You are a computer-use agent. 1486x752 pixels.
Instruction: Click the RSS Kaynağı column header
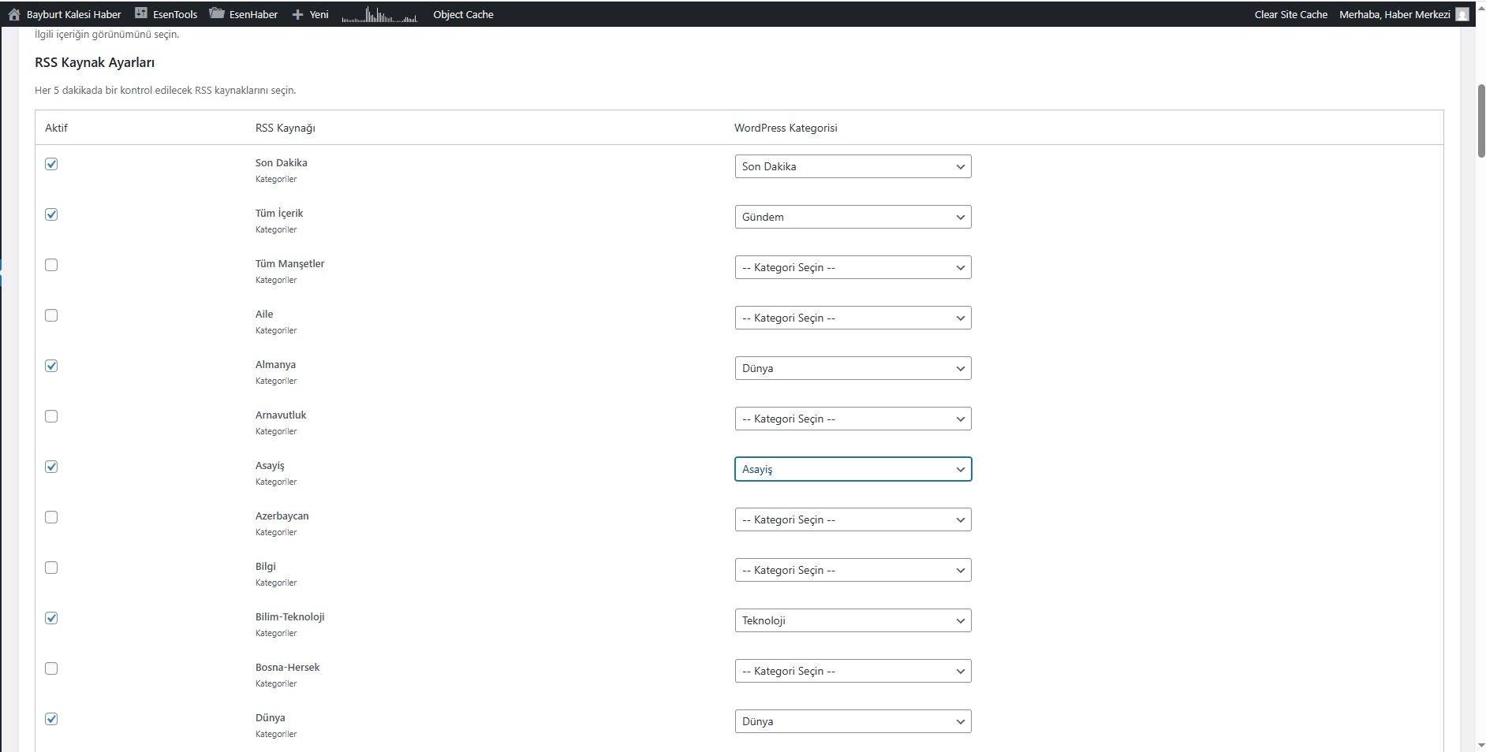pyautogui.click(x=285, y=128)
